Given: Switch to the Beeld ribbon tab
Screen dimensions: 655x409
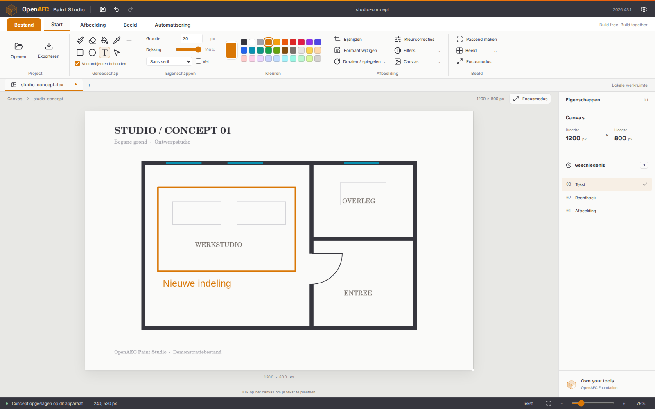Looking at the screenshot, I should point(130,25).
